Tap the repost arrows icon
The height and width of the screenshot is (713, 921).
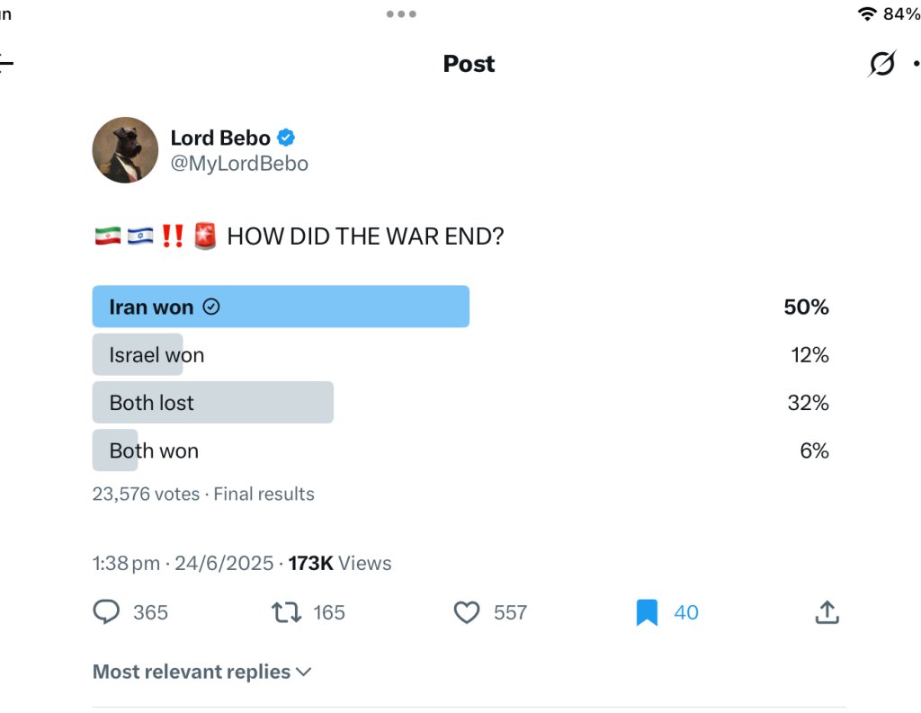pyautogui.click(x=286, y=612)
